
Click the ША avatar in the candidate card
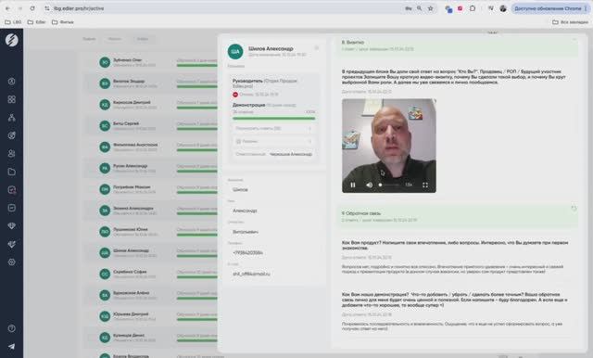[235, 52]
